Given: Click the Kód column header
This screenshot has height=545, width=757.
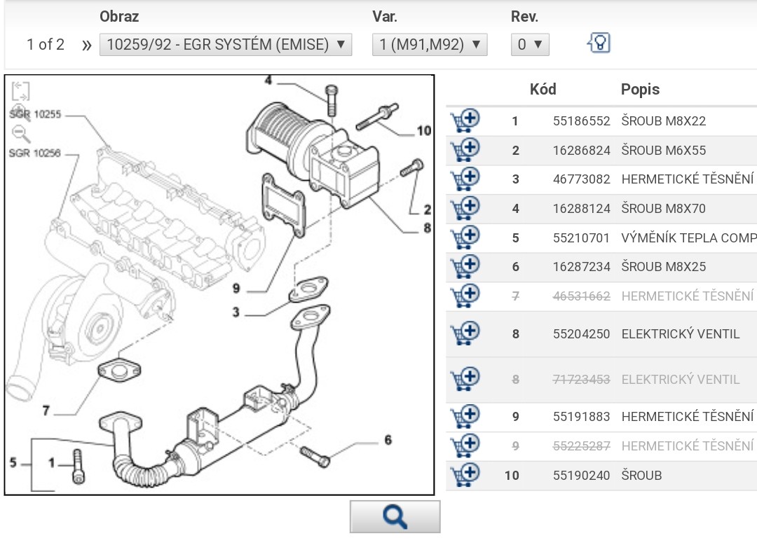Looking at the screenshot, I should 543,89.
